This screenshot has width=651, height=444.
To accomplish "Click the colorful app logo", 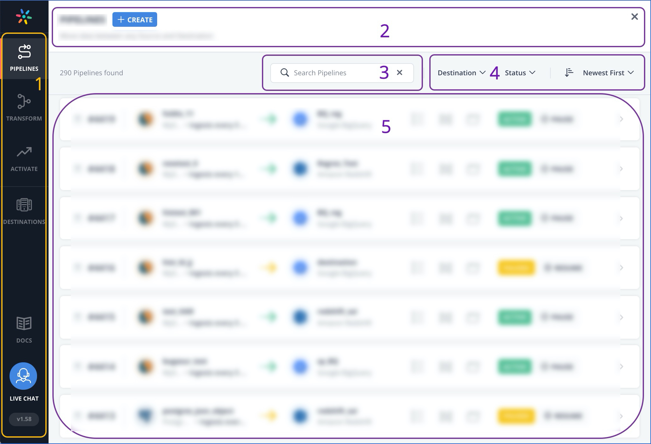I will tap(24, 17).
